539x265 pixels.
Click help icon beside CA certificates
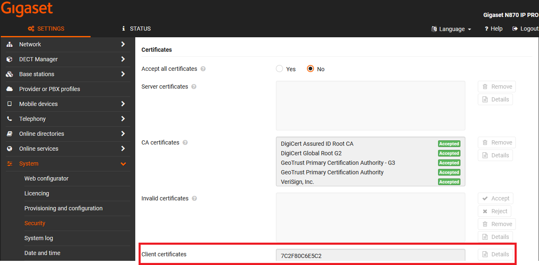[185, 142]
